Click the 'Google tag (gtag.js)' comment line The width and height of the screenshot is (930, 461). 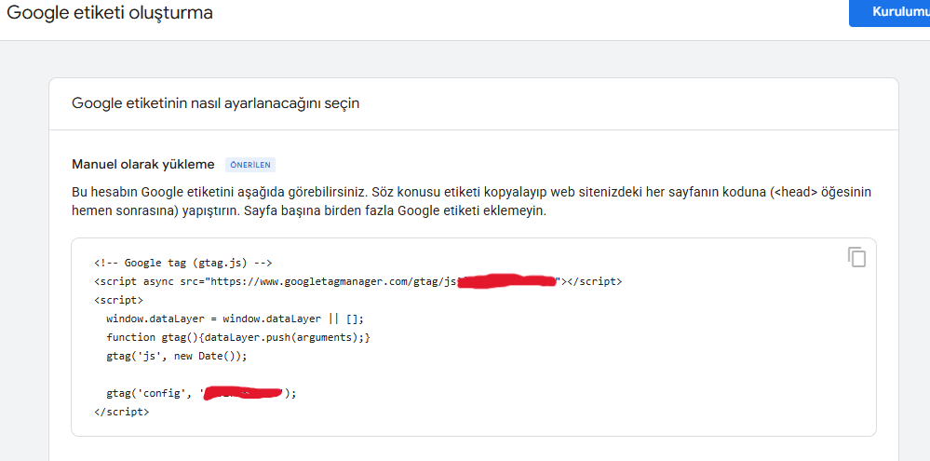[182, 263]
